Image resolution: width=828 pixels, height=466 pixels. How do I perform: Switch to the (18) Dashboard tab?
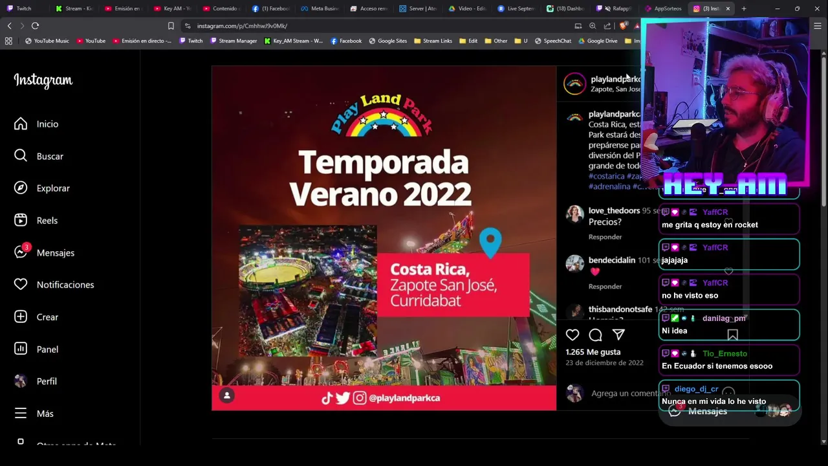(x=565, y=8)
